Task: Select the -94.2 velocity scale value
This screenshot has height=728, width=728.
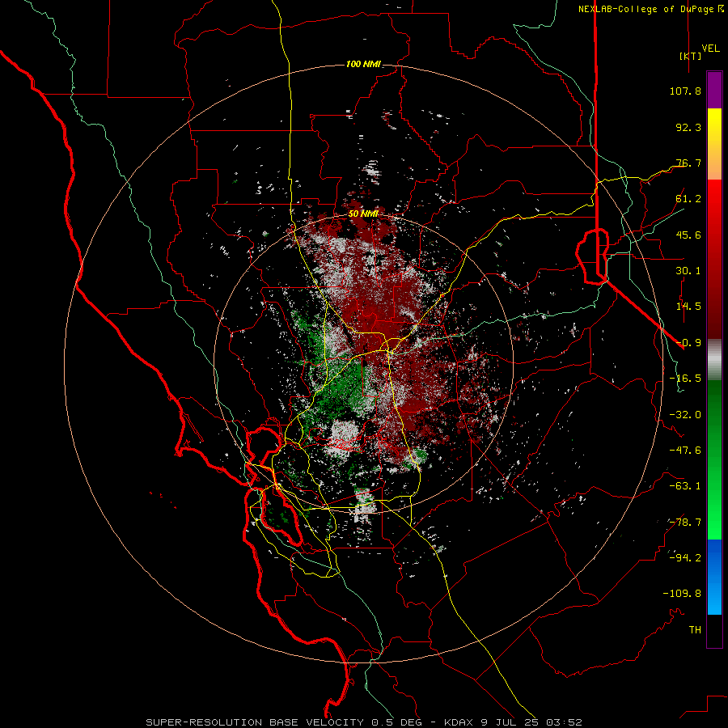Action: (x=685, y=557)
